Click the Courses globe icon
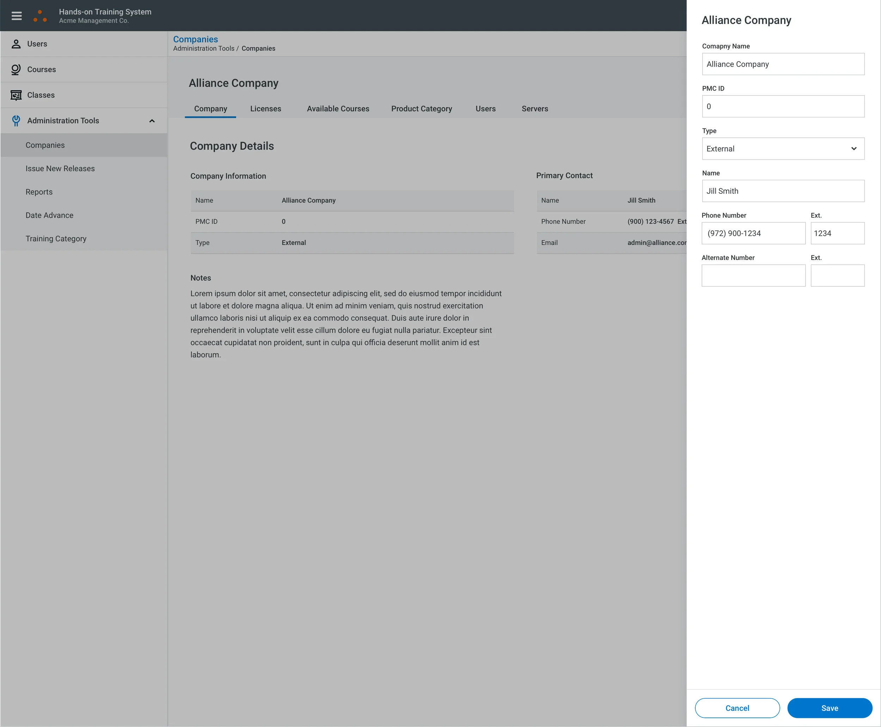Viewport: 881px width, 727px height. (16, 69)
